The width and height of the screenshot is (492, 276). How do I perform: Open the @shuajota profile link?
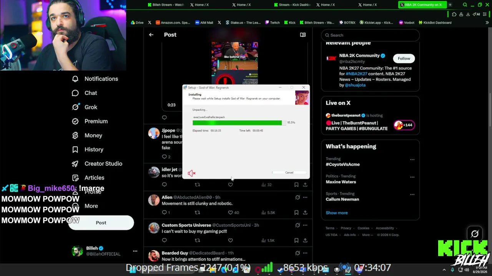point(355,85)
